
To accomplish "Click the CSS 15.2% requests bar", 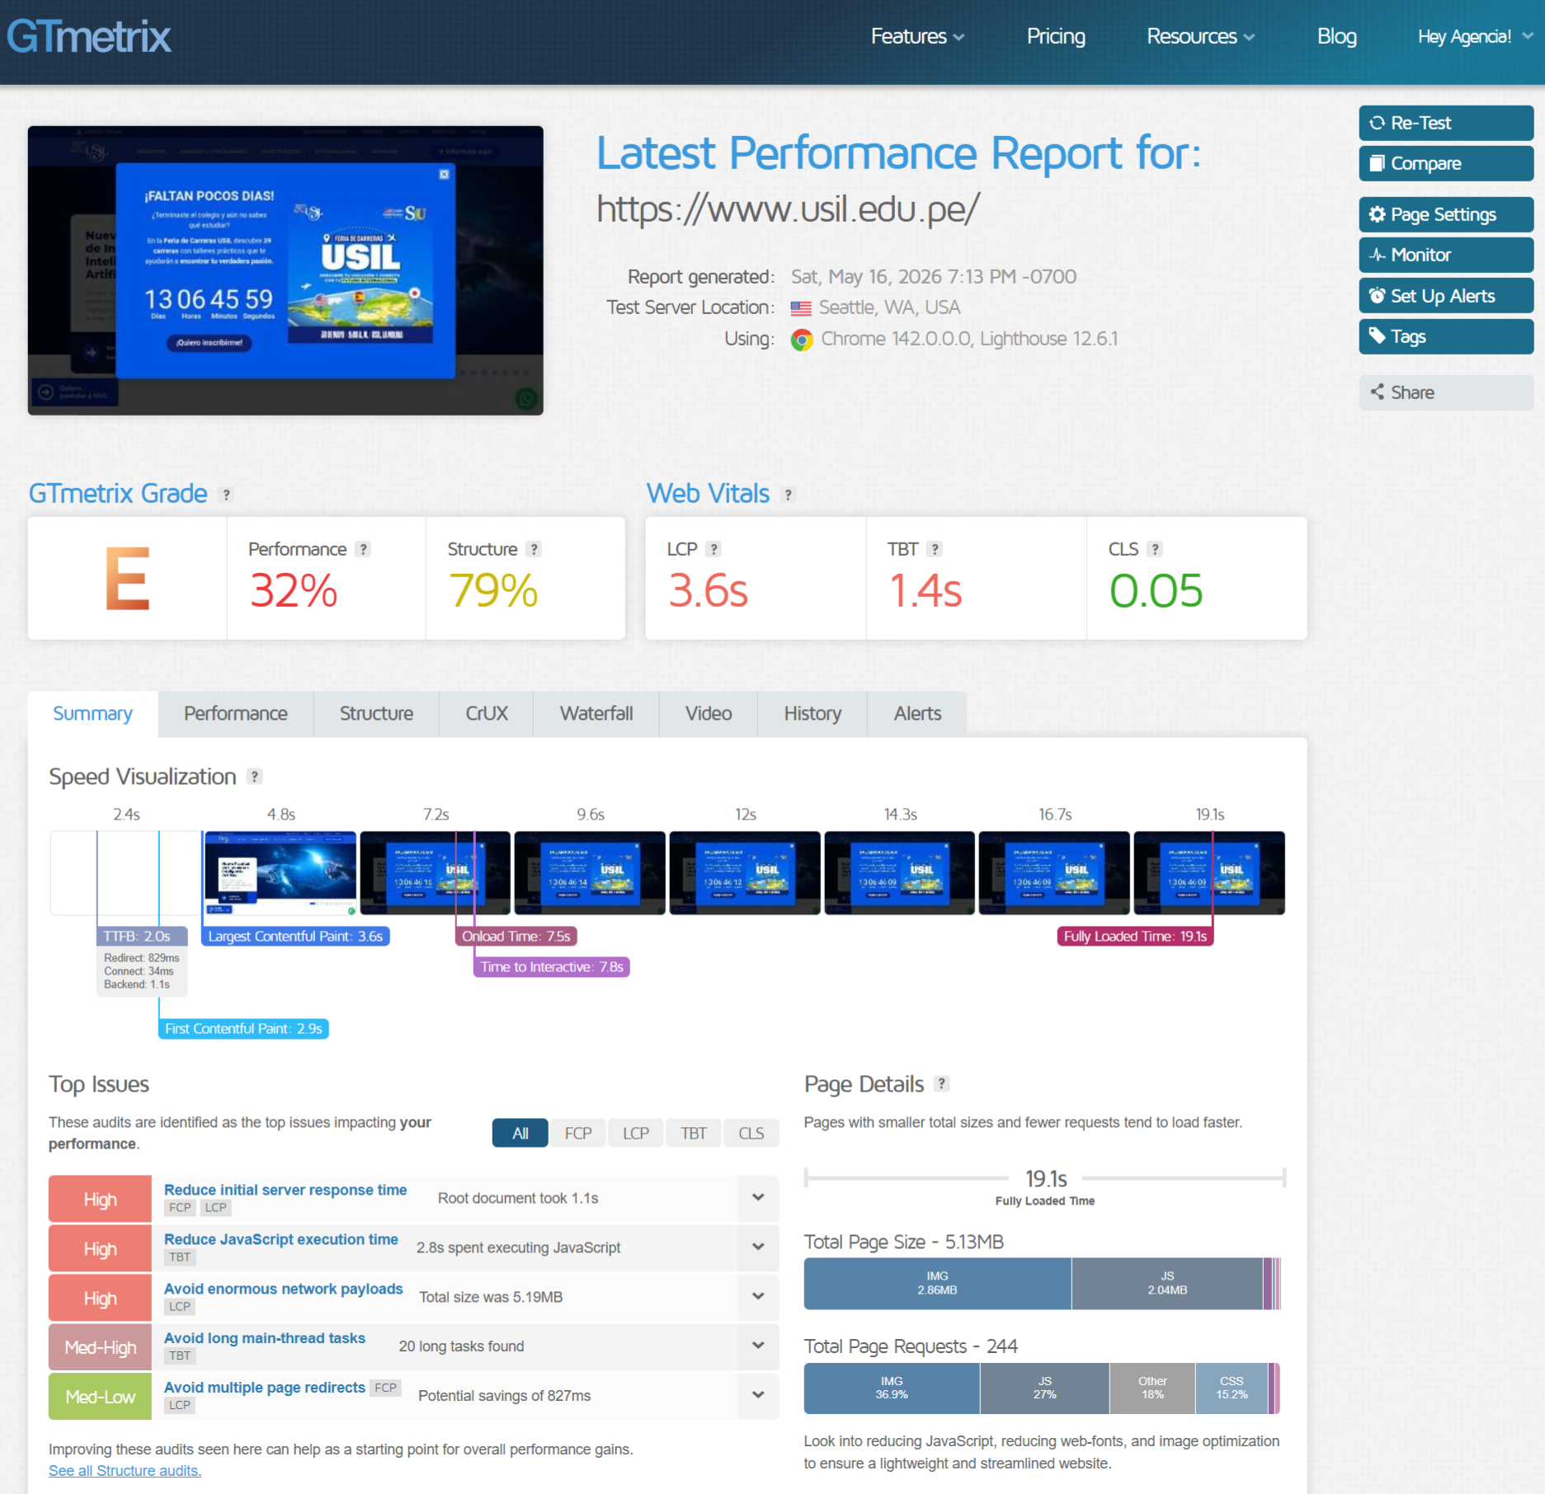I will [1232, 1388].
